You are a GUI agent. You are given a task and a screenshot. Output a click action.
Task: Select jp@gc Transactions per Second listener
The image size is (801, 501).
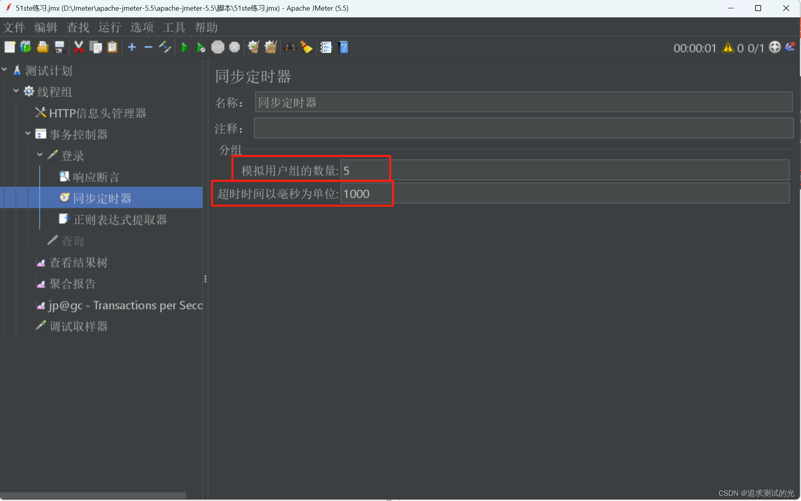pyautogui.click(x=125, y=305)
